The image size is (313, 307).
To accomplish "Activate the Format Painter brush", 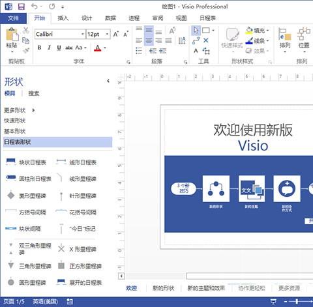I will coord(26,50).
